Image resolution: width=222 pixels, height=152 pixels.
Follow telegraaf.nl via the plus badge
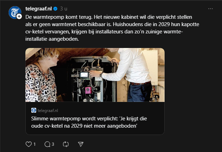(x=19, y=16)
